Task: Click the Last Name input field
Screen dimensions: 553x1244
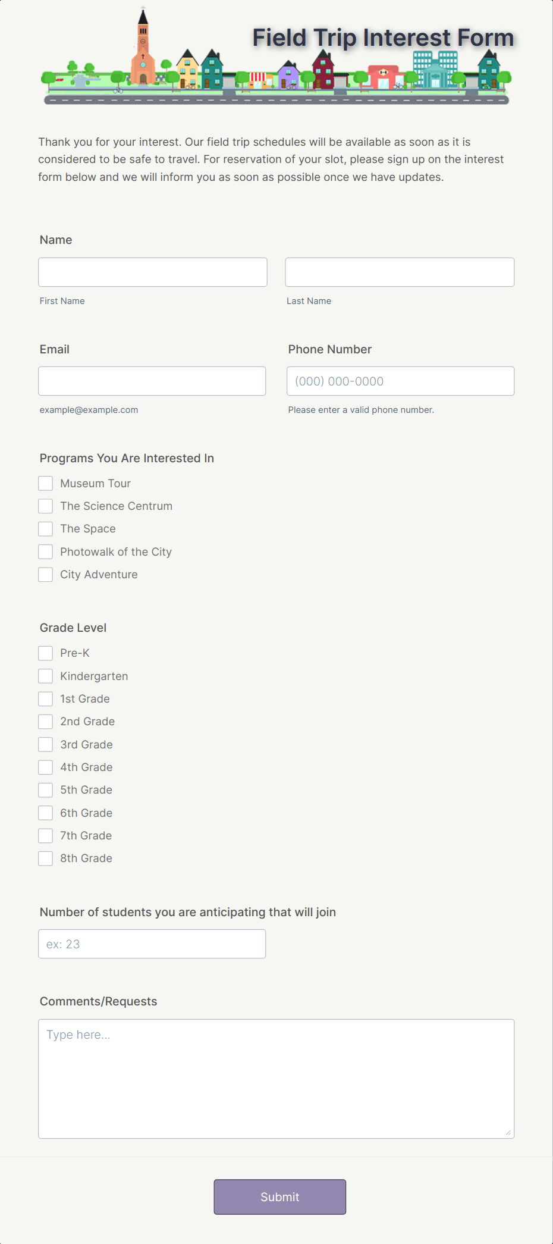Action: [x=399, y=272]
